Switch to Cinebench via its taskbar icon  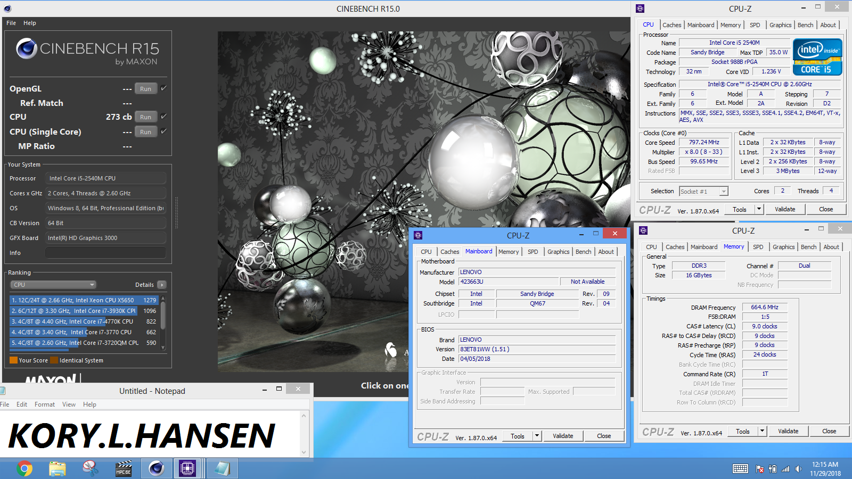coord(156,468)
